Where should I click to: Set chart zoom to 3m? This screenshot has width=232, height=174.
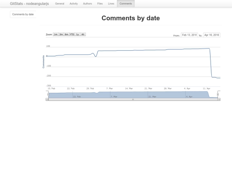[61, 34]
